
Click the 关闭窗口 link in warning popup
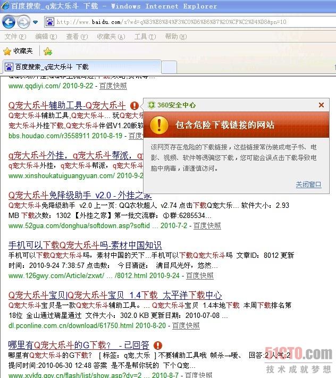[308, 184]
